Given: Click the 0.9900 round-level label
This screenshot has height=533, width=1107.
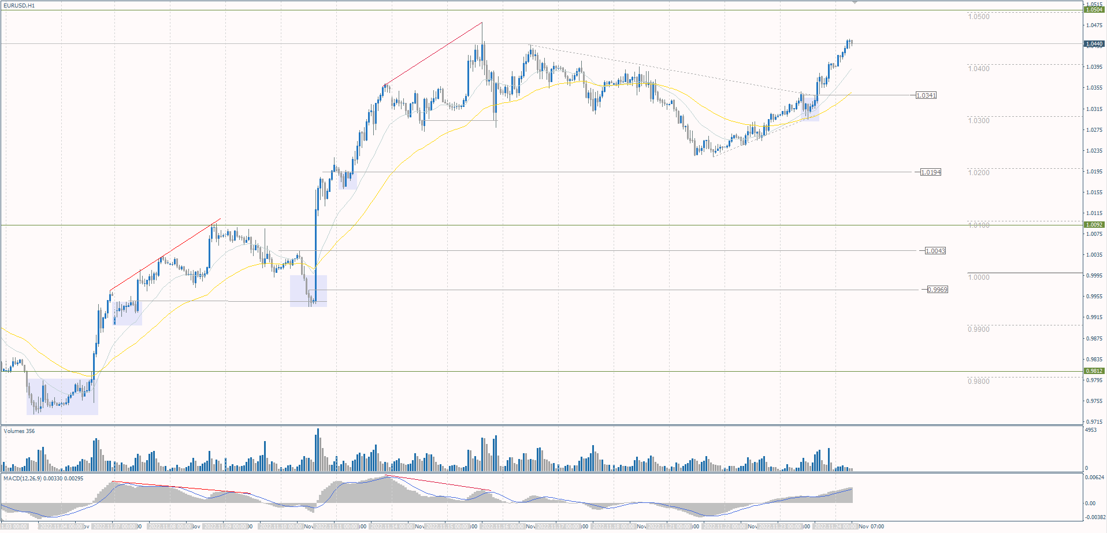Looking at the screenshot, I should [x=979, y=330].
